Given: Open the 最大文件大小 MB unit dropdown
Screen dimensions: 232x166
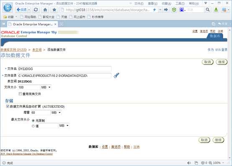Looking at the screenshot, I should pyautogui.click(x=64, y=125).
